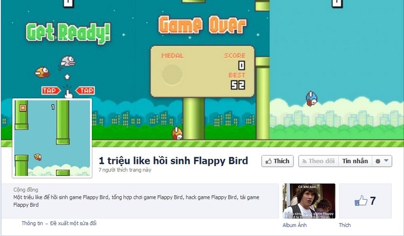Click the blue thumbs-up likes icon showing 7
The image size is (404, 236).
pos(361,201)
